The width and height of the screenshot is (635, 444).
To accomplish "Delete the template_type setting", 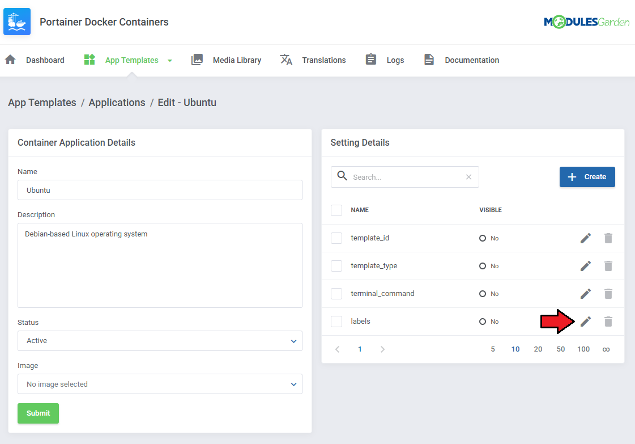I will coord(608,266).
